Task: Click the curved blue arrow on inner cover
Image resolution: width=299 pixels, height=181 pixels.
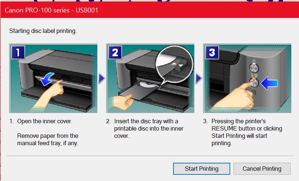Action: (x=47, y=79)
